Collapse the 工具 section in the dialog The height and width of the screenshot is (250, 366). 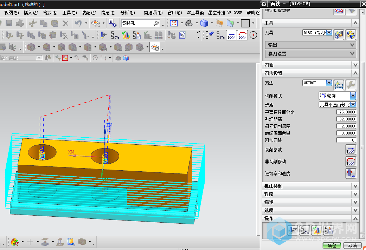click(x=355, y=23)
